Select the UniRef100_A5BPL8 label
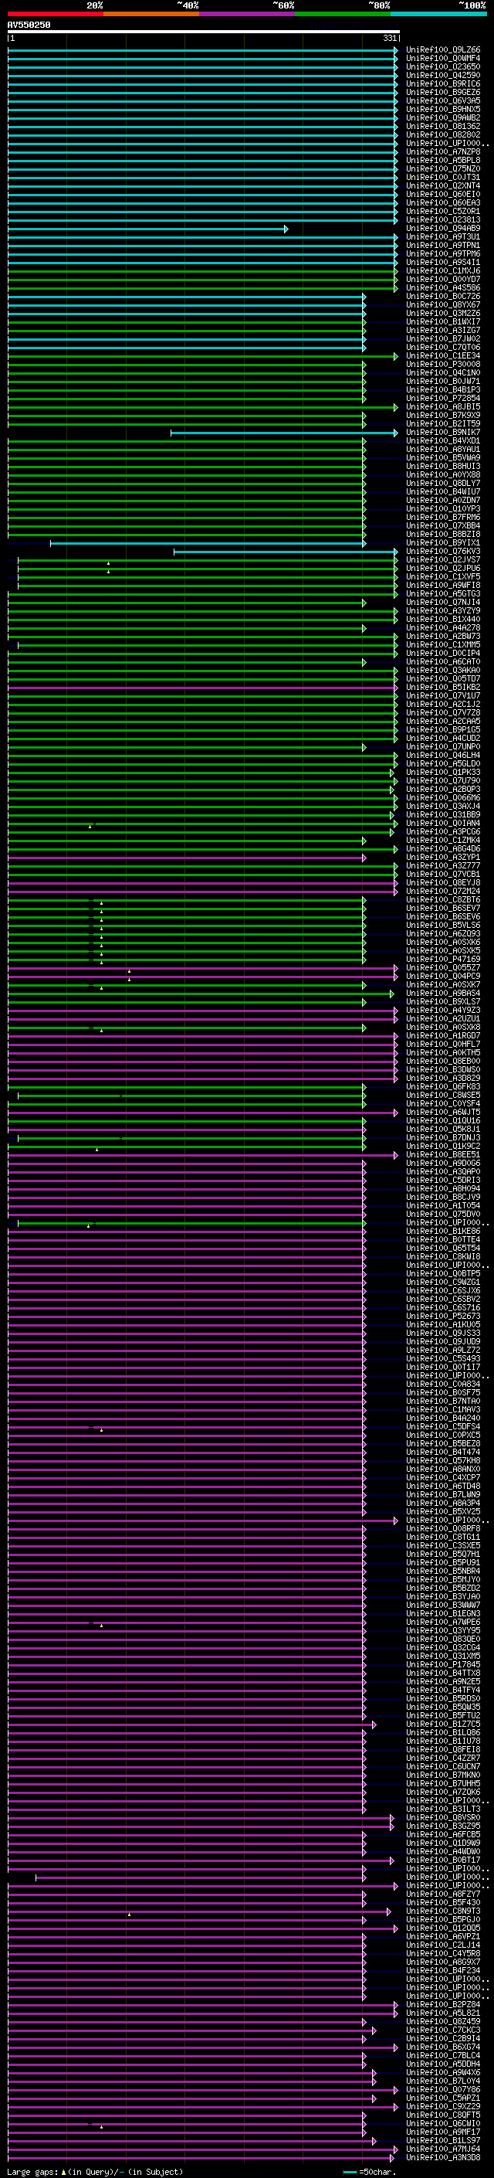This screenshot has height=2178, width=494. pyautogui.click(x=443, y=161)
